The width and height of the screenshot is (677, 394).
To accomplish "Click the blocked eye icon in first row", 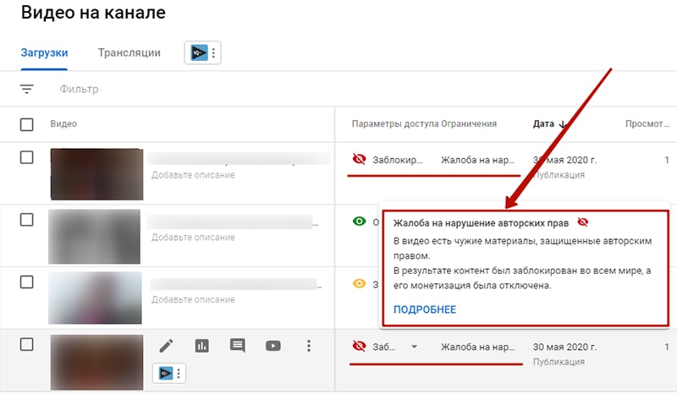I will pos(359,159).
